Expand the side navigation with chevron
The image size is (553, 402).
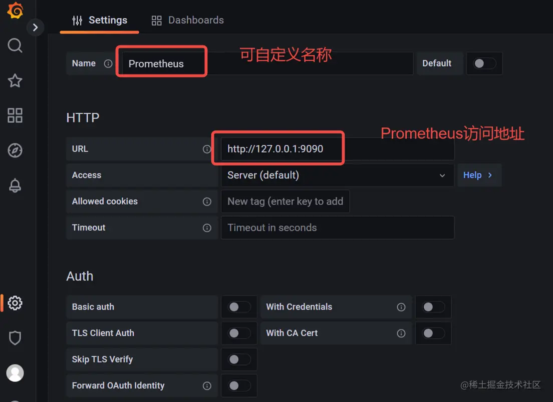tap(35, 27)
